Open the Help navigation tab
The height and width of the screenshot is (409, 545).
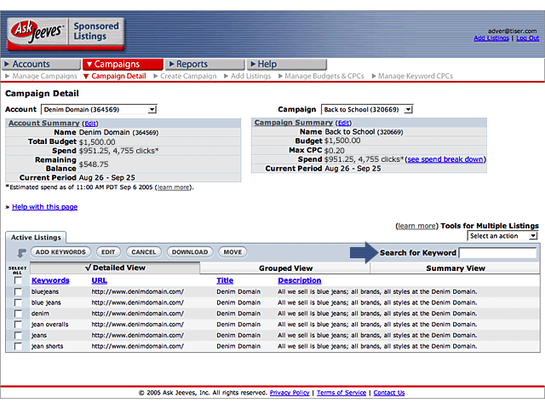click(x=267, y=64)
